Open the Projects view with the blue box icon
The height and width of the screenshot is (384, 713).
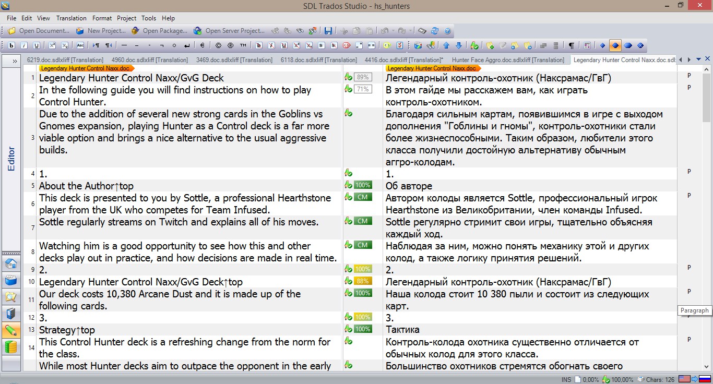(x=11, y=280)
